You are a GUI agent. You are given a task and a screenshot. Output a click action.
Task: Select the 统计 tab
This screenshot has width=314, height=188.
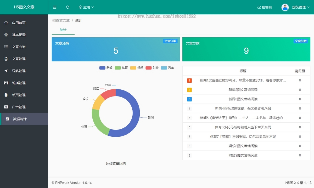[63, 30]
